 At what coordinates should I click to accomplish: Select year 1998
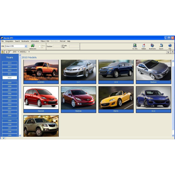click(x=9, y=124)
